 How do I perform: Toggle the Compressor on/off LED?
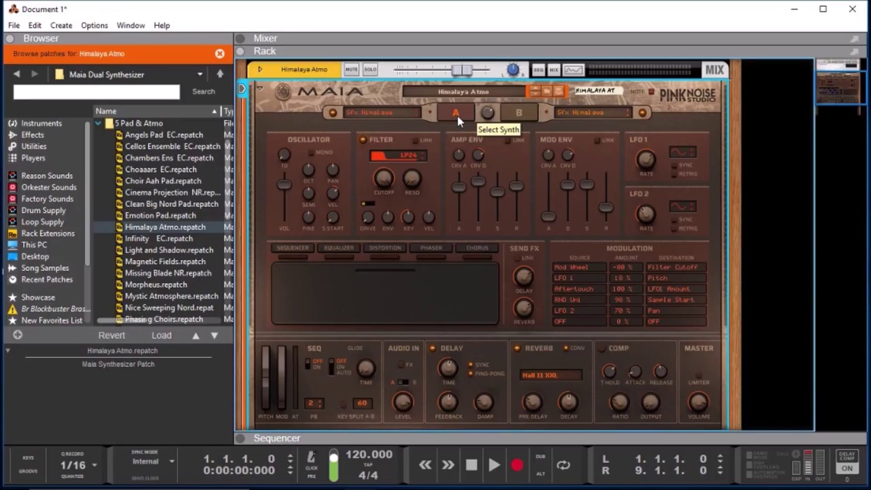pyautogui.click(x=601, y=348)
